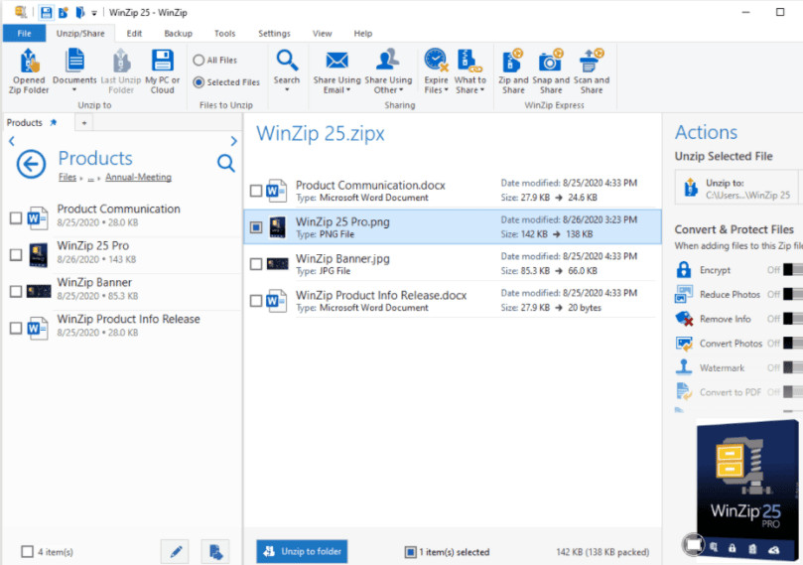Click the back arrow next to Products
This screenshot has width=803, height=565.
point(31,165)
